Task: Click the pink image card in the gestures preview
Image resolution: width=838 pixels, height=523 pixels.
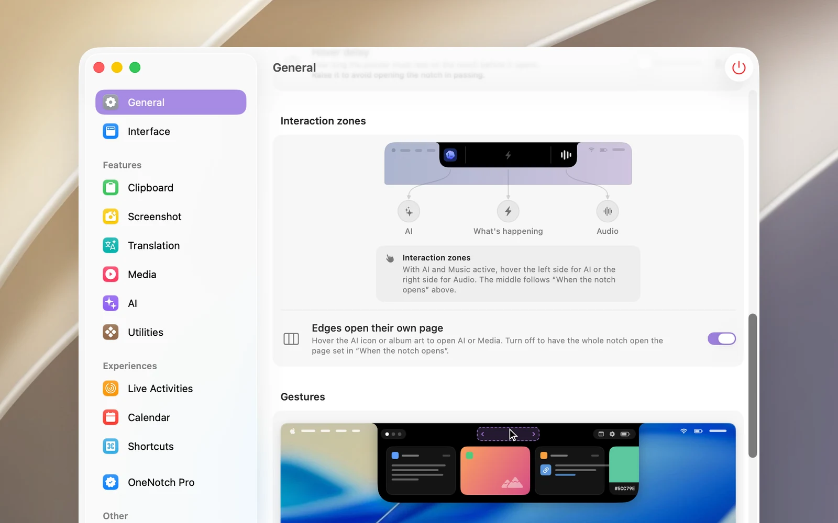Action: [x=495, y=471]
